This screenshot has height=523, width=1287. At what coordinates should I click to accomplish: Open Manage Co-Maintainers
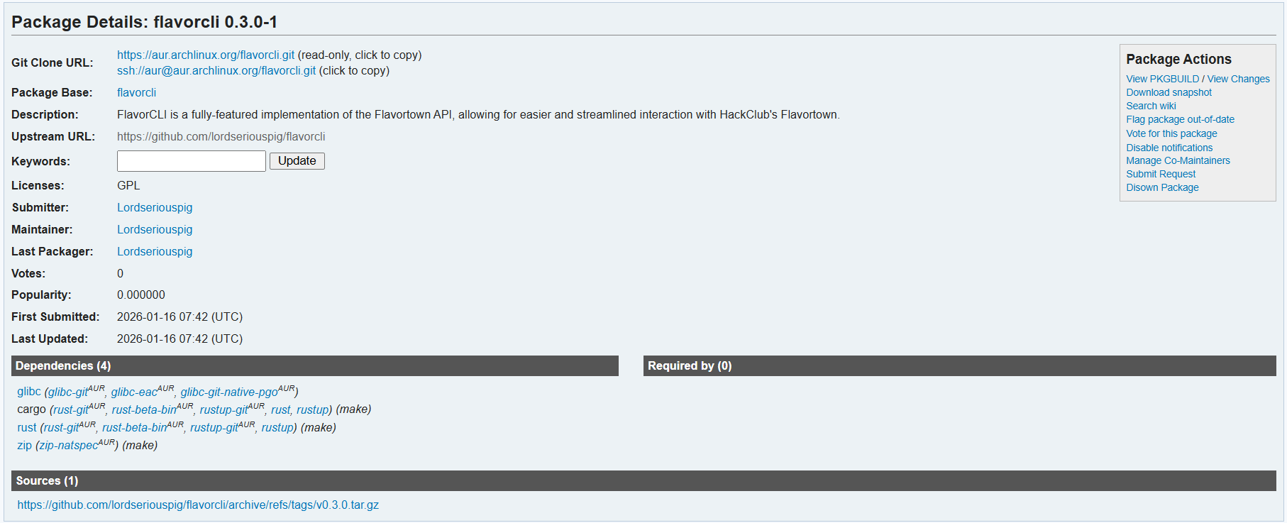pos(1178,160)
